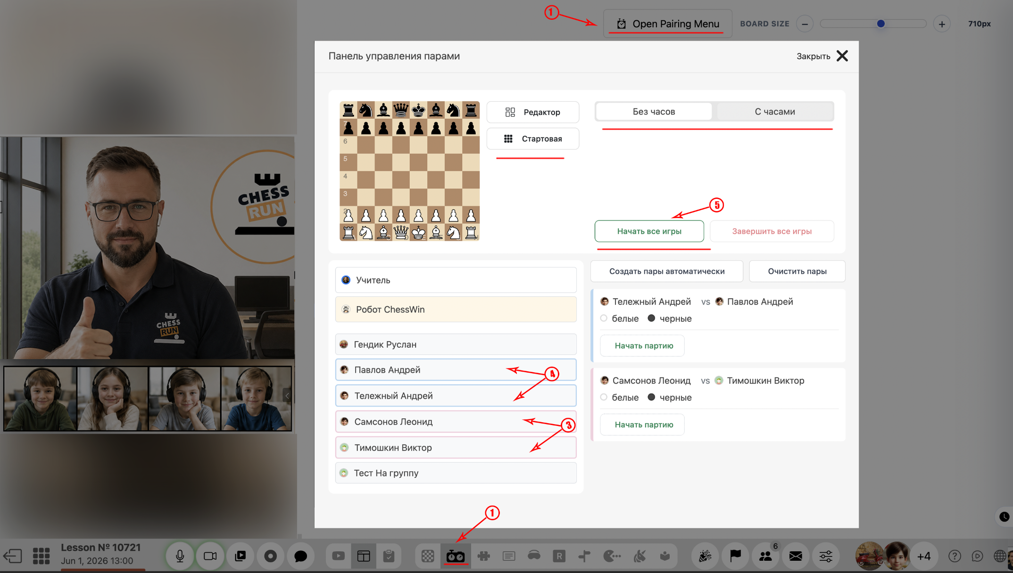Viewport: 1013px width, 573px height.
Task: Collapse the student video strip arrow
Action: click(287, 396)
